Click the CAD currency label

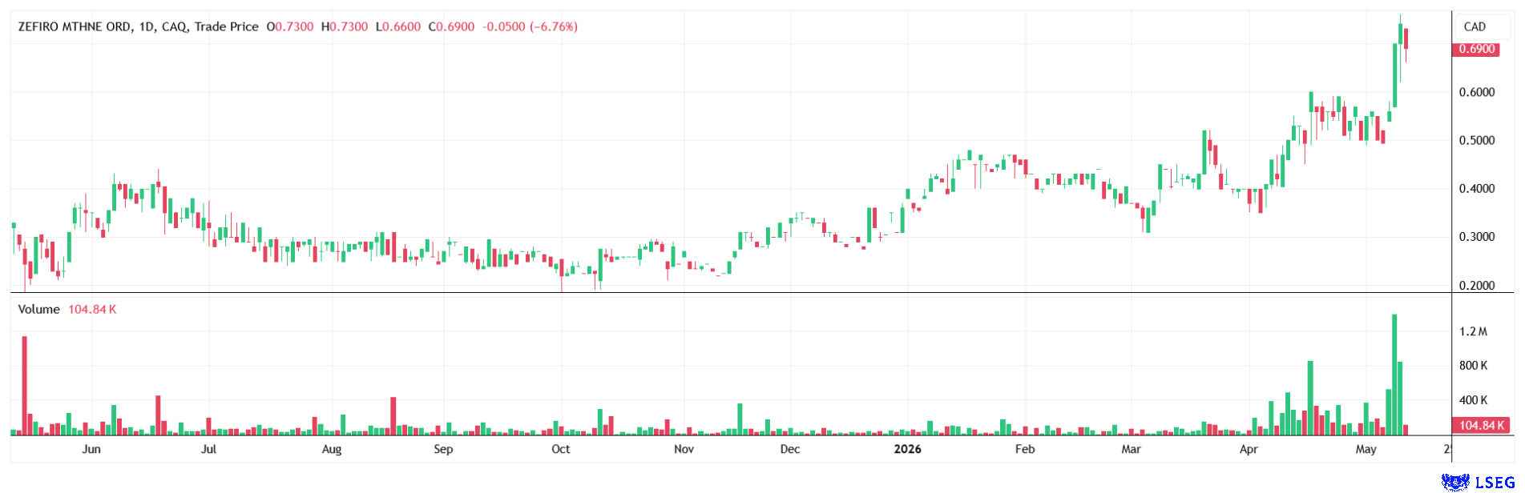click(1475, 26)
